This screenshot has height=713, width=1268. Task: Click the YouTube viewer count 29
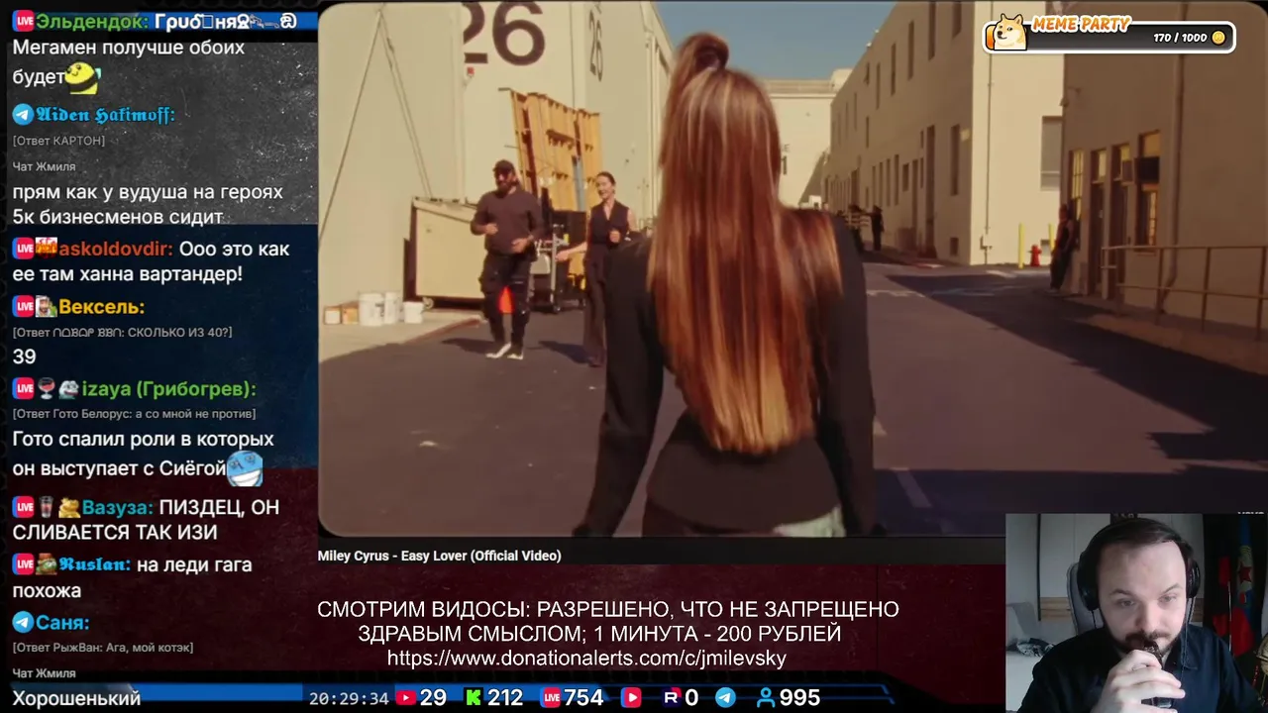coord(433,698)
